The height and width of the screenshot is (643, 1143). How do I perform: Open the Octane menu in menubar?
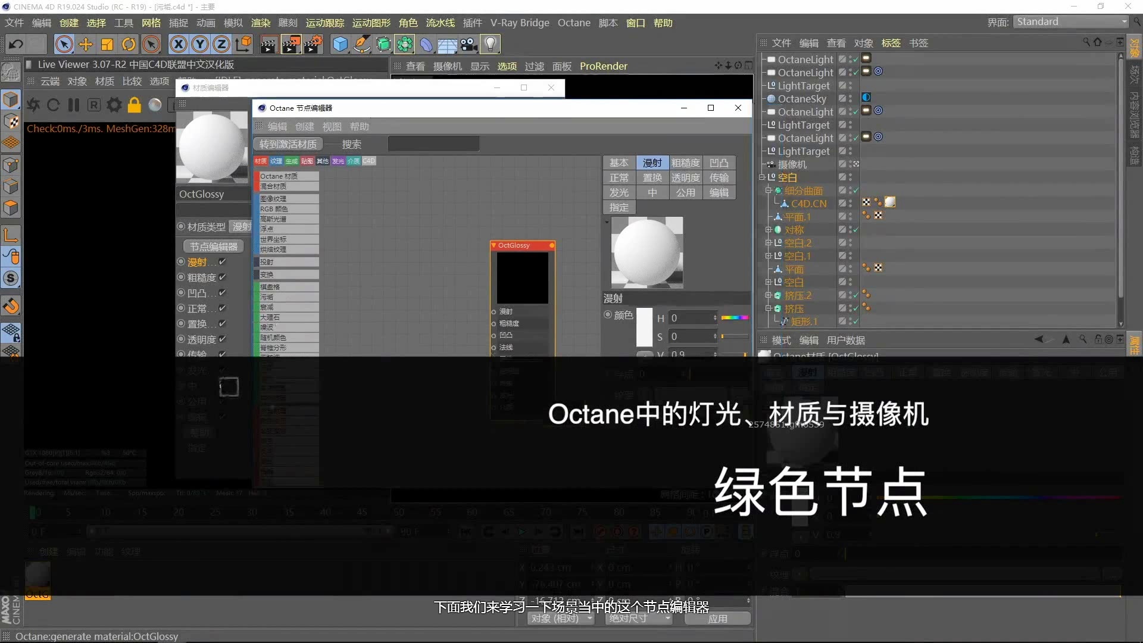point(574,23)
